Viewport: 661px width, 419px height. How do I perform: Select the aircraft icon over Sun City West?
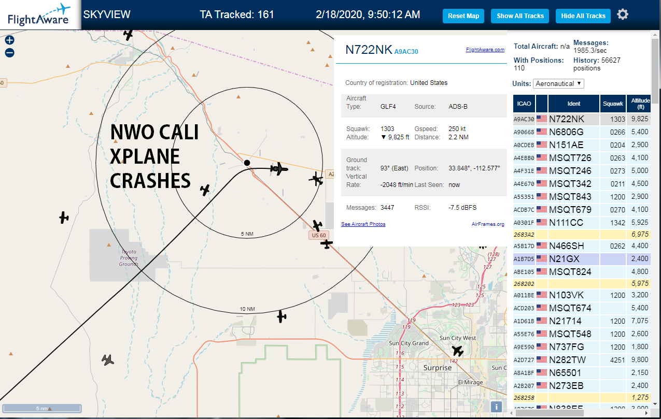[x=457, y=351]
